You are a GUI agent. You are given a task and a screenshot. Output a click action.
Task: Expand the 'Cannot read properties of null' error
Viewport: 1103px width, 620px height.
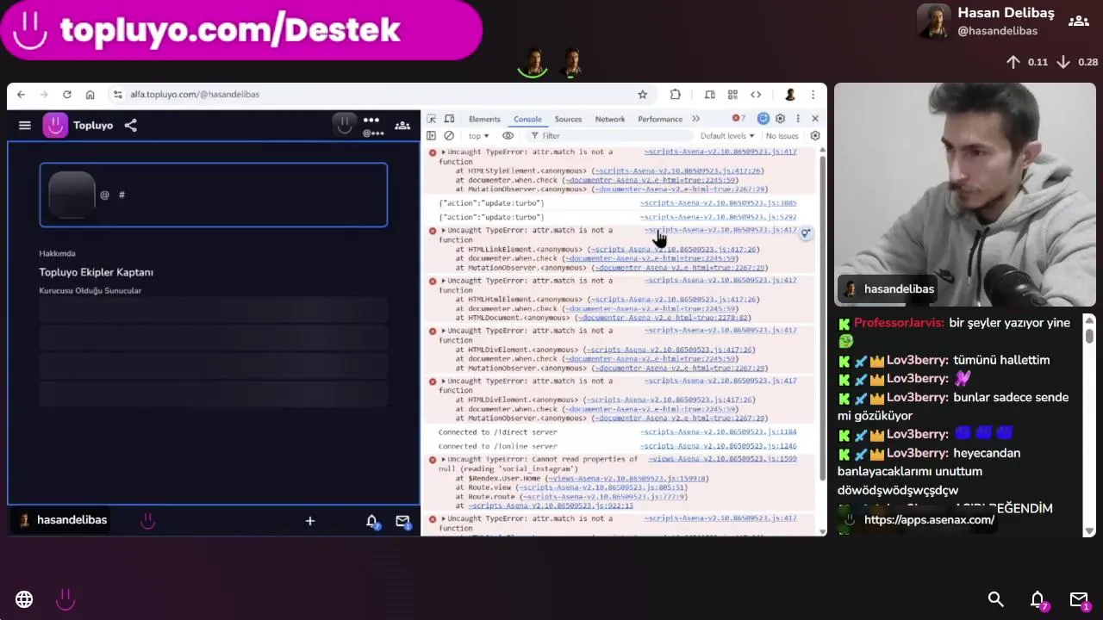tap(444, 460)
